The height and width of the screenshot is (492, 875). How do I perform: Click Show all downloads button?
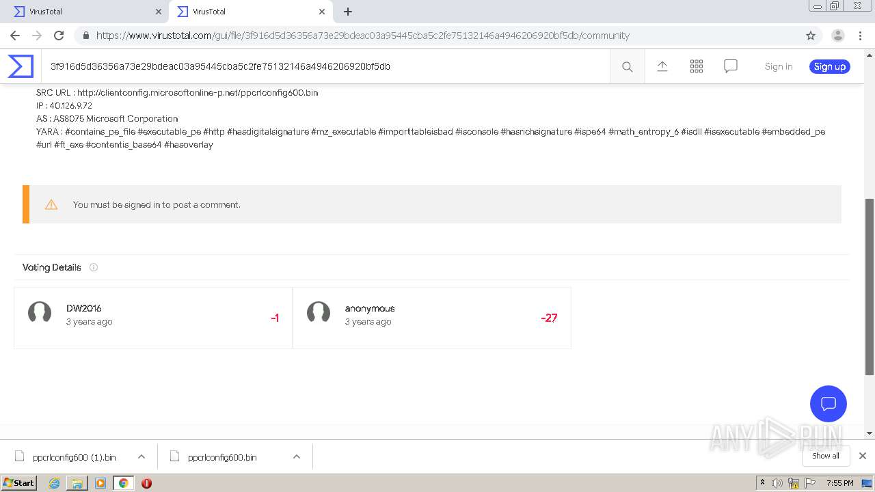826,456
